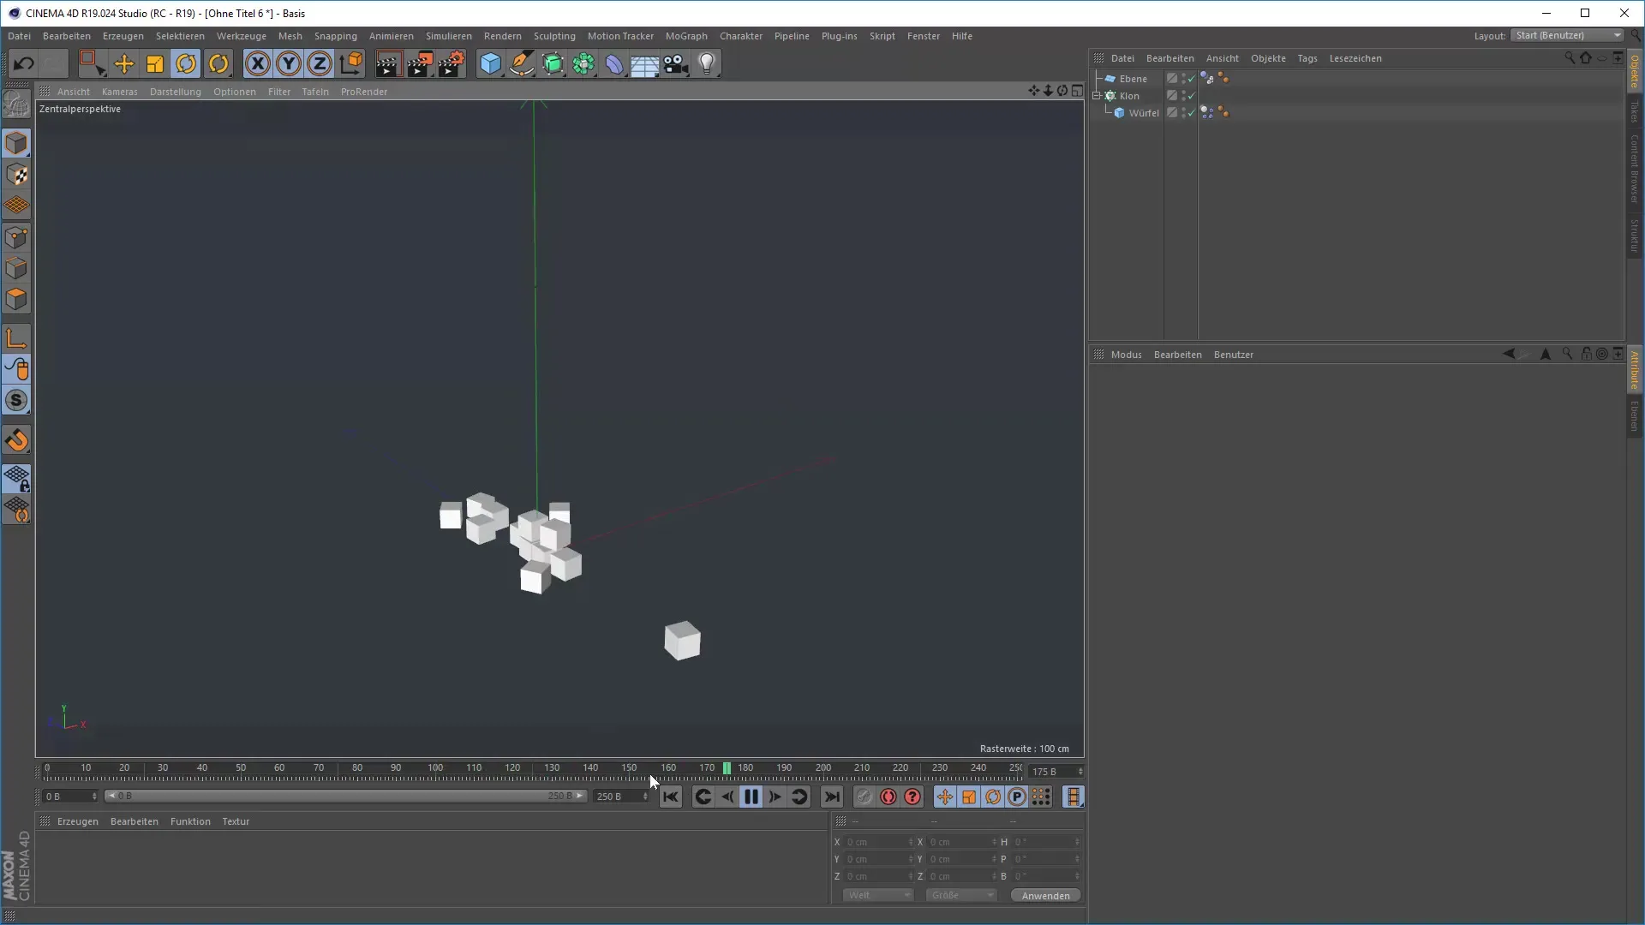Click the stepper on the 250 B end frame field
This screenshot has width=1645, height=925.
[x=645, y=797]
